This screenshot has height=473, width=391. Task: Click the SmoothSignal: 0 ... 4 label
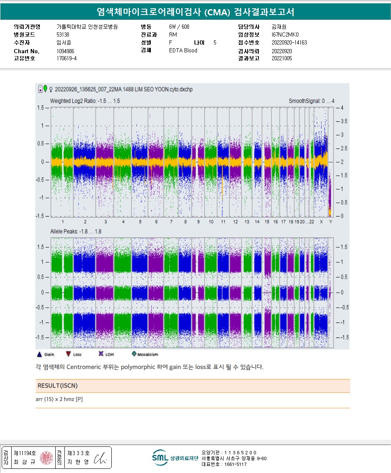[311, 101]
